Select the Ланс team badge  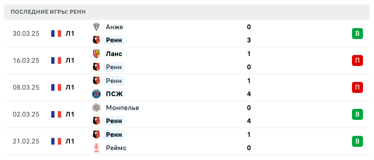pos(96,54)
